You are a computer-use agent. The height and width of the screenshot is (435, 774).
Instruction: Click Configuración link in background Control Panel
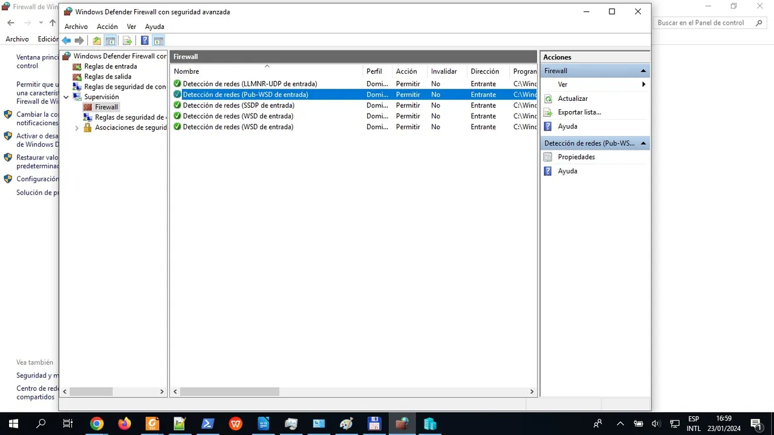tap(37, 179)
